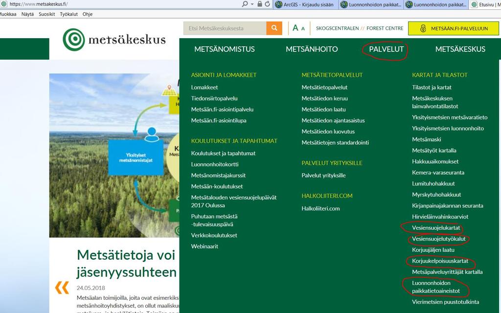
Task: Open the Tilastot ja kartat link
Action: tap(432, 87)
